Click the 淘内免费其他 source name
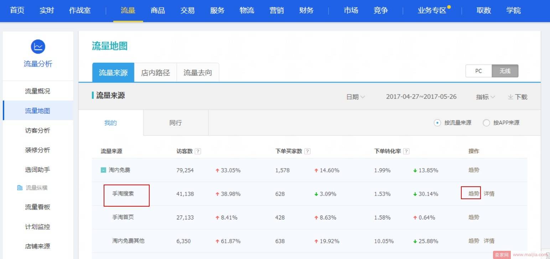This screenshot has width=550, height=259. [x=128, y=241]
